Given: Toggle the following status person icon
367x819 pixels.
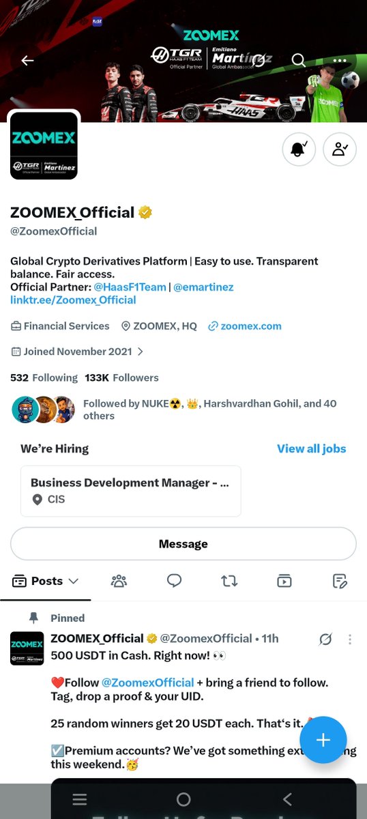Looking at the screenshot, I should coord(340,149).
